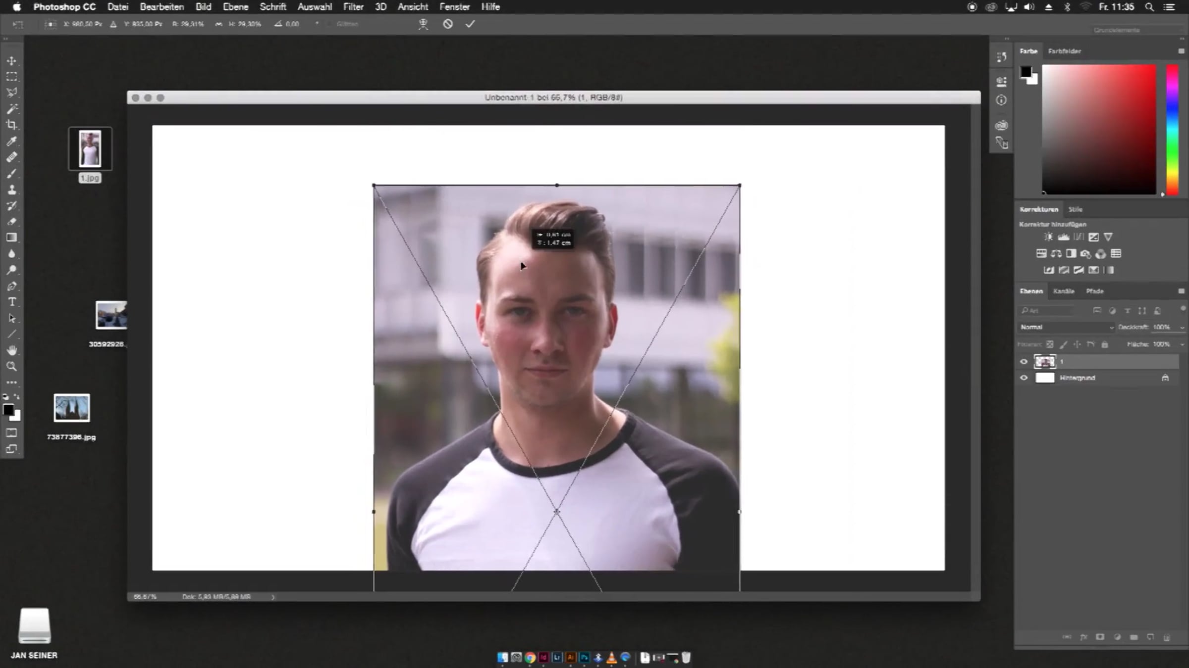Cancel transform with the circle-slash icon

pyautogui.click(x=448, y=24)
